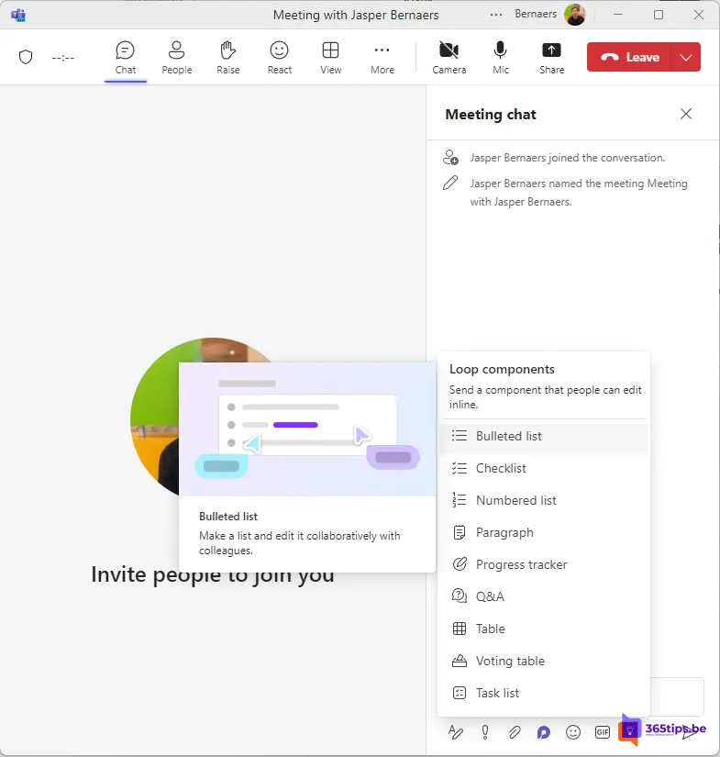Open the emoji picker in chat
This screenshot has height=757, width=720.
click(573, 732)
